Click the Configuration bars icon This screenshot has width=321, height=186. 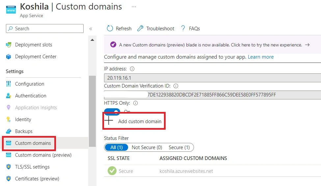coord(9,84)
